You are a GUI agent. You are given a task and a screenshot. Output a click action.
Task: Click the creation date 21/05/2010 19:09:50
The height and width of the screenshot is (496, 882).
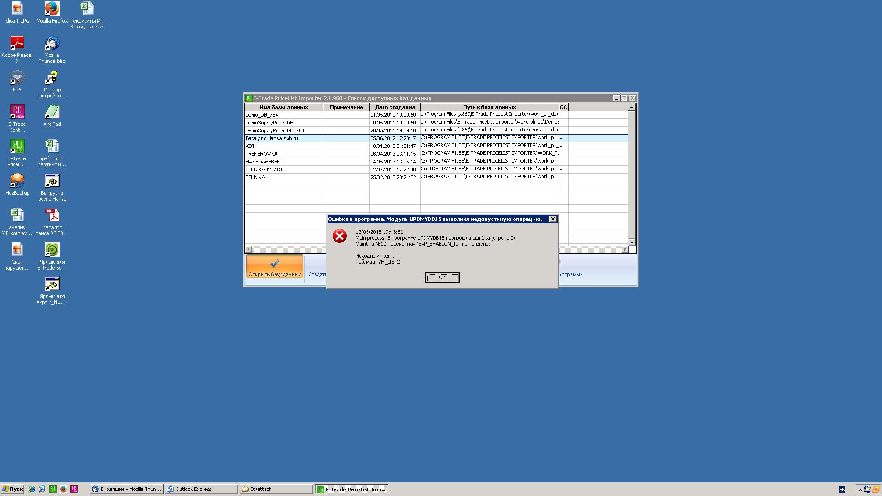pyautogui.click(x=393, y=115)
